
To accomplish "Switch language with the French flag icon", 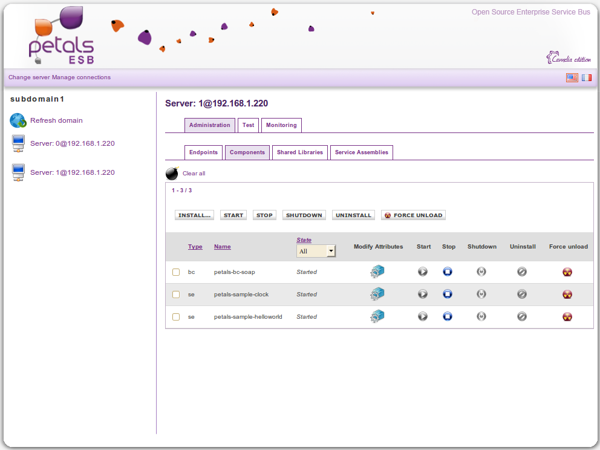I will [x=586, y=77].
